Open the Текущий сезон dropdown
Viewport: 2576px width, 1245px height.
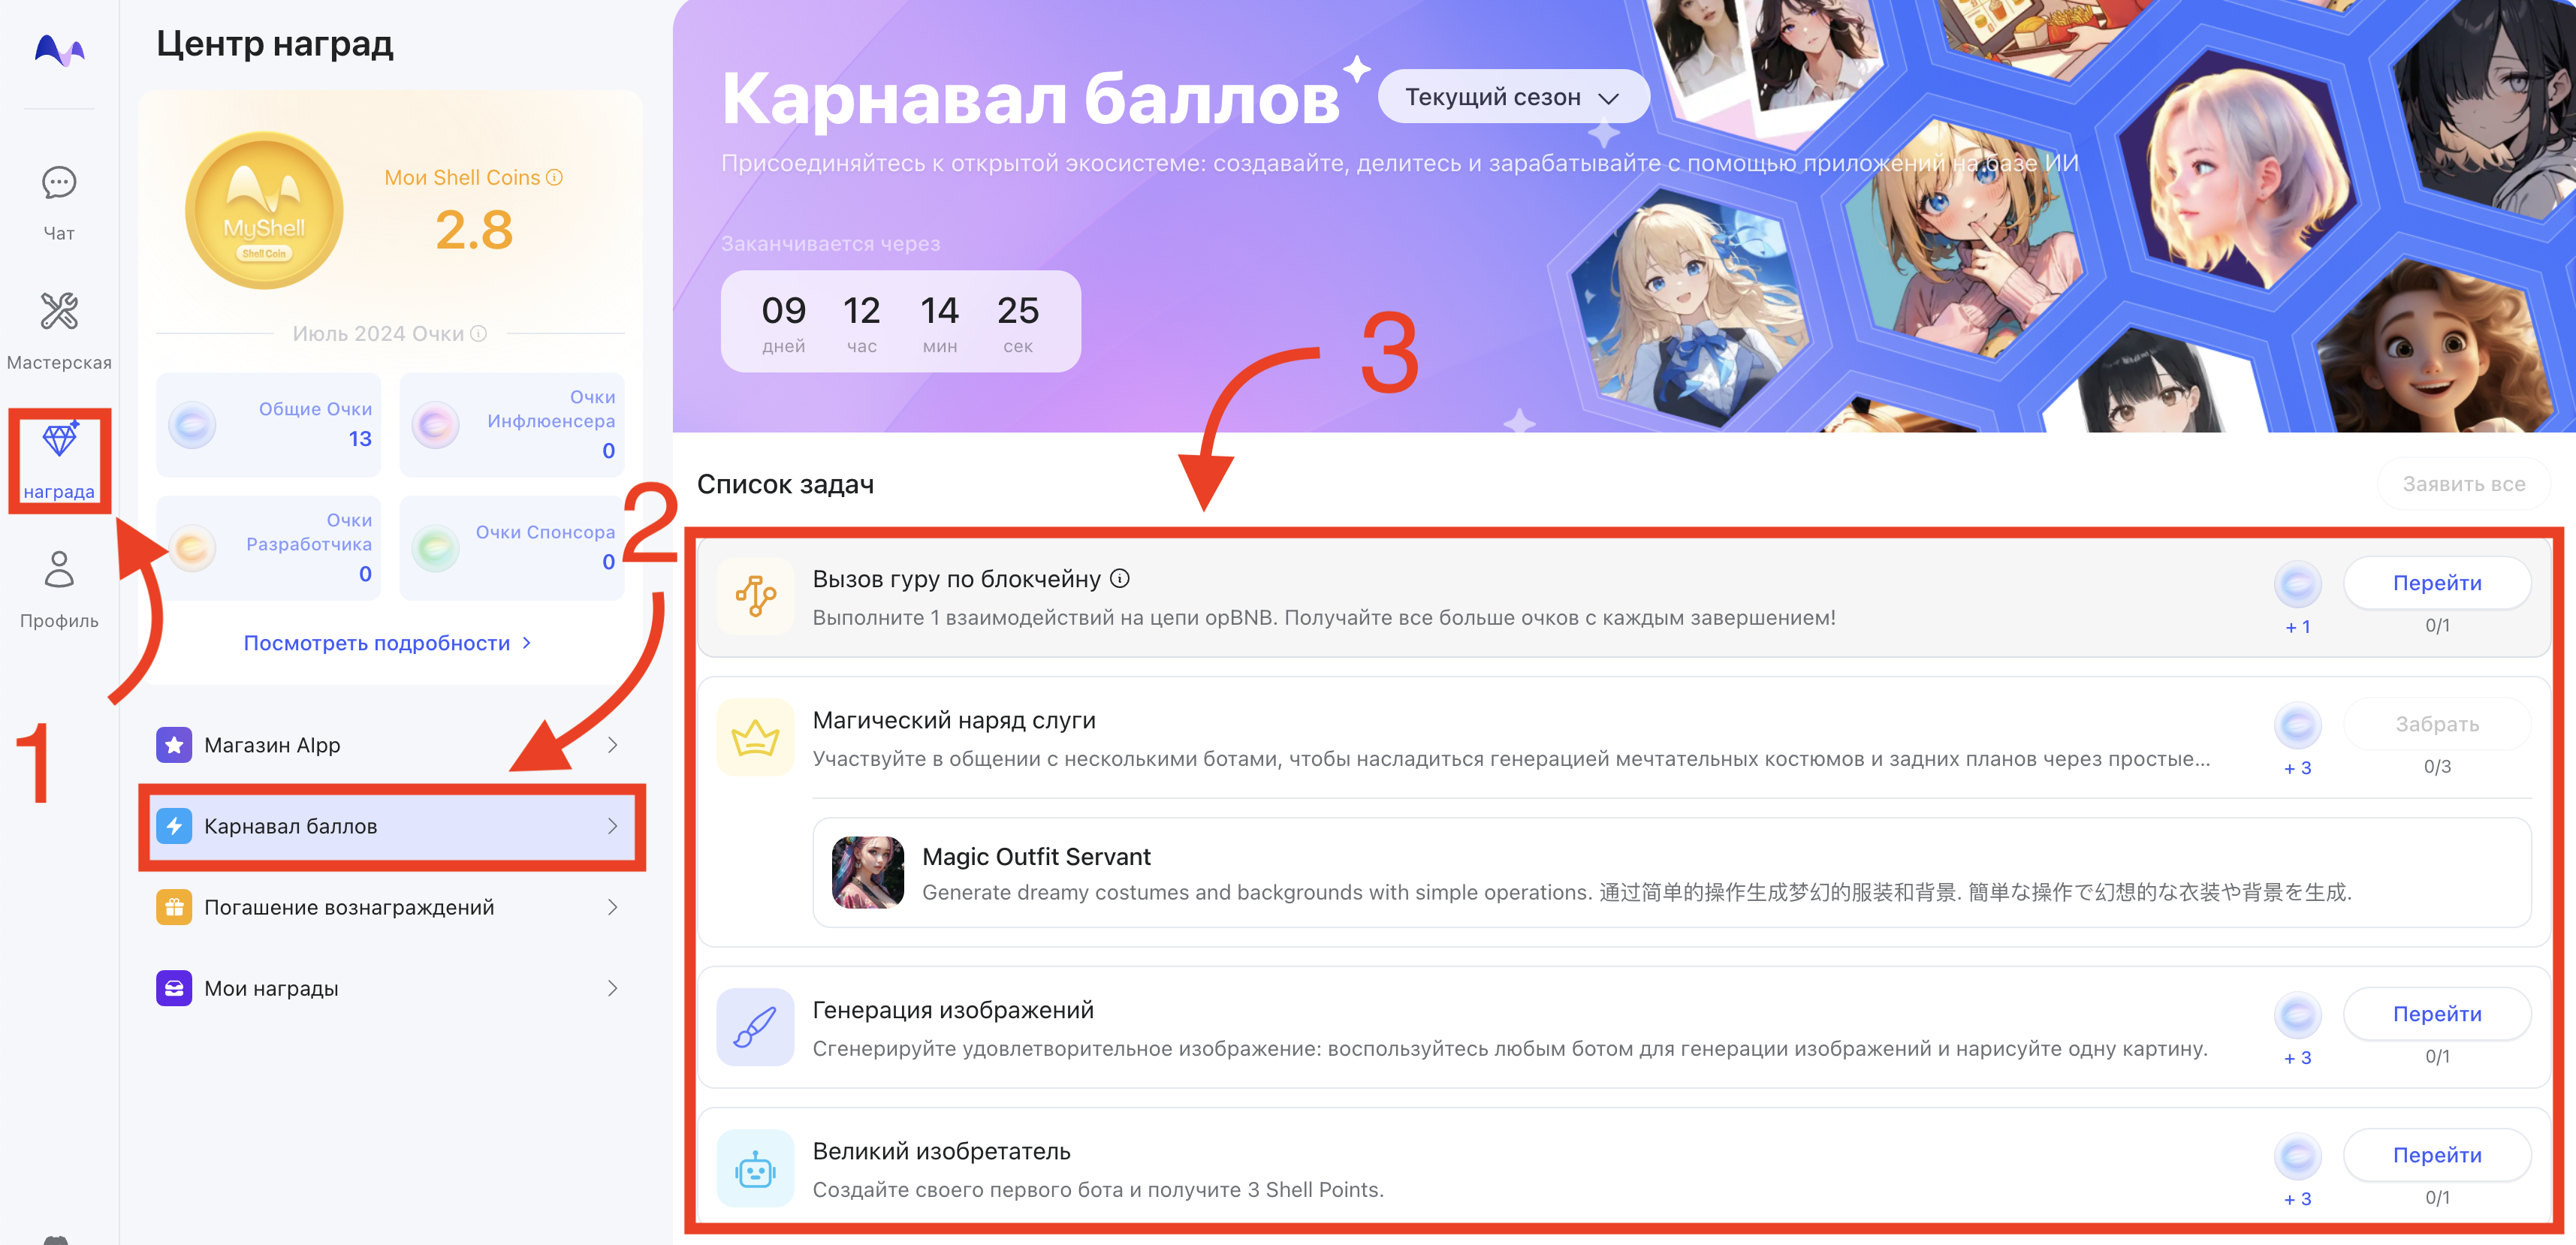tap(1512, 97)
